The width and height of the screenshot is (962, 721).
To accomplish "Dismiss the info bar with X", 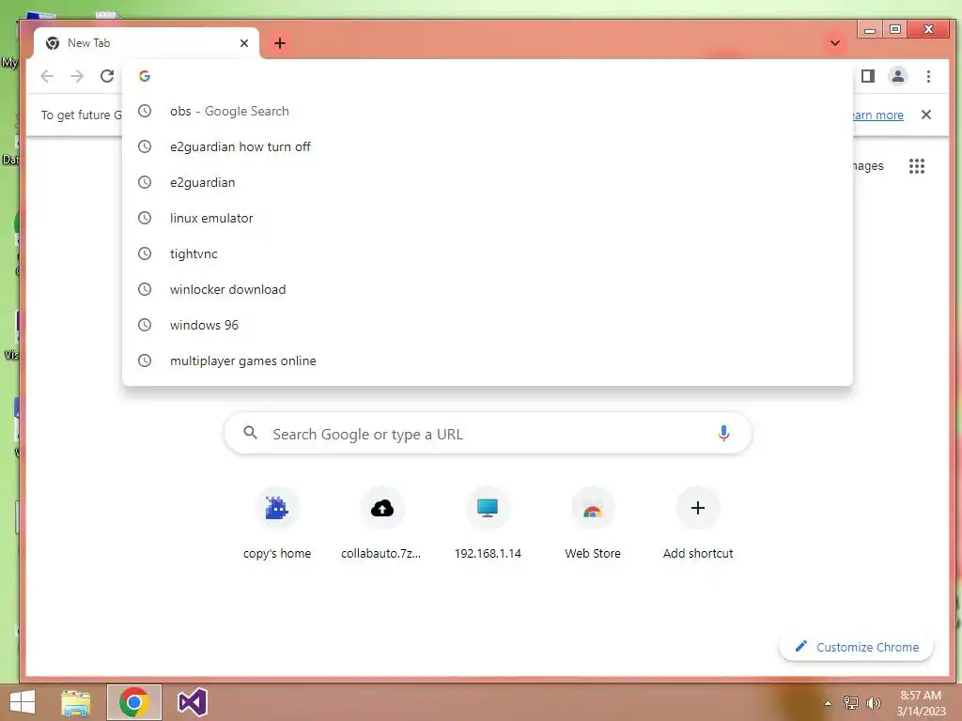I will tap(926, 115).
